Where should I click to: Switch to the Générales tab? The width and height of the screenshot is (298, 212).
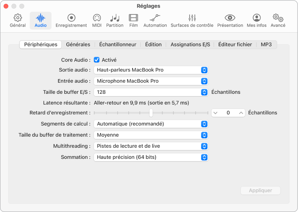point(78,44)
